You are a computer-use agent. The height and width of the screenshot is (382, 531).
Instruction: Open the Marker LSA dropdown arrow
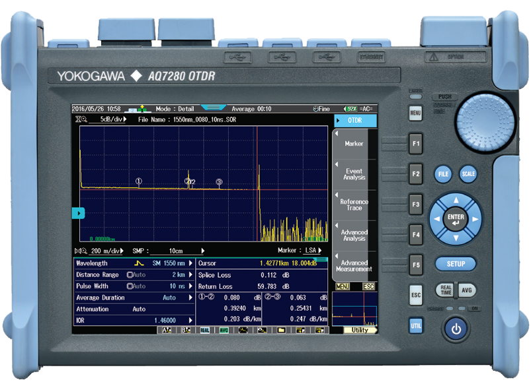point(319,250)
